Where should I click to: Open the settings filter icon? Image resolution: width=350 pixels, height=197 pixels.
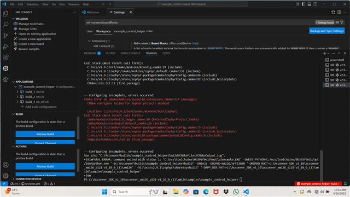pyautogui.click(x=342, y=22)
